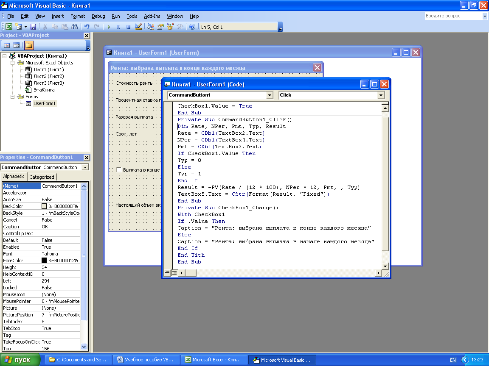Close the Properties - CommandButton1 panel
Viewport: 489px width, 366px height.
coord(87,158)
